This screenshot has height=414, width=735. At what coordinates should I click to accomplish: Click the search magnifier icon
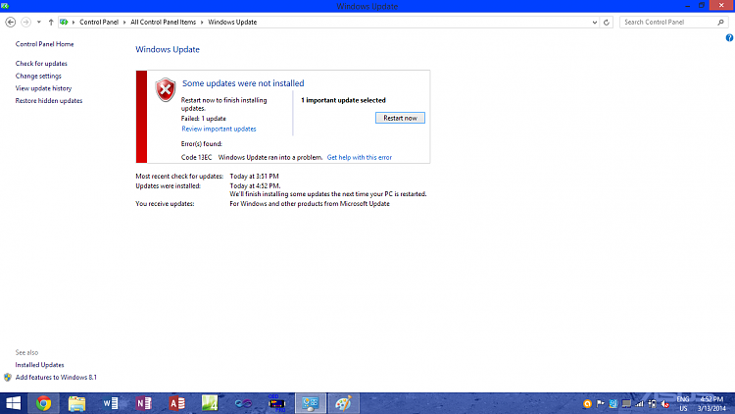point(721,22)
